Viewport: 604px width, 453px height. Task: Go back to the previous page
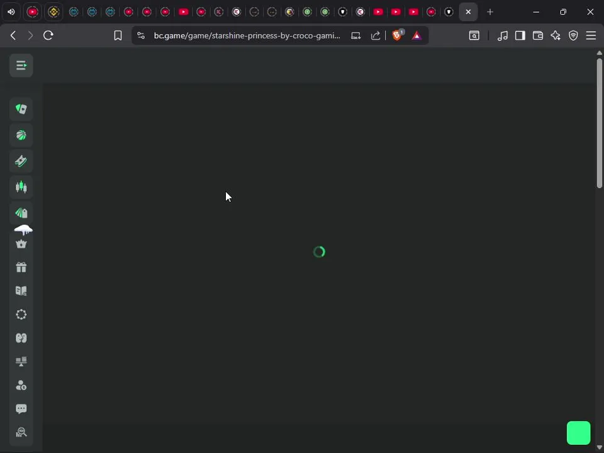(13, 35)
